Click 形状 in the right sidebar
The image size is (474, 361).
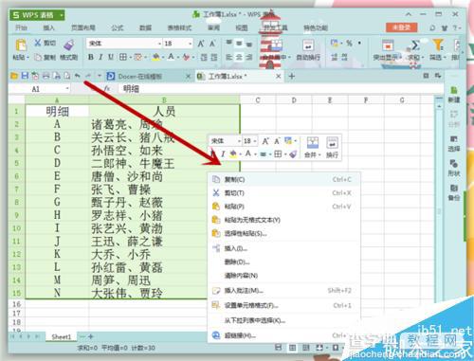pos(454,168)
